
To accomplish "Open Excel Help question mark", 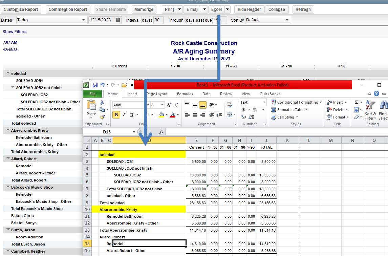I will click(376, 93).
